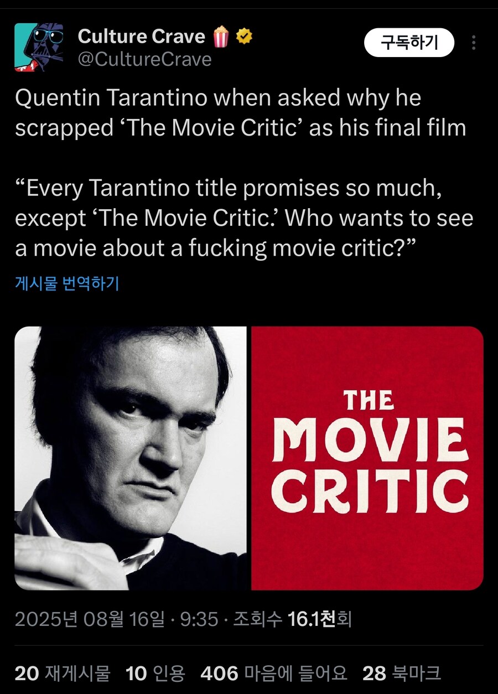Click the 2025년 08월 16일 · 9:35 timestamp
The image size is (498, 694).
pos(116,619)
